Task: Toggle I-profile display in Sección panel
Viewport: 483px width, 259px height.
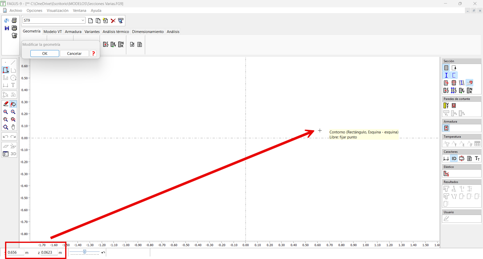Action: tap(446, 75)
